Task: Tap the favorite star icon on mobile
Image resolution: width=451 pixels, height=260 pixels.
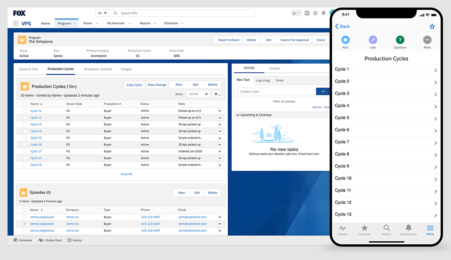Action: pyautogui.click(x=432, y=26)
